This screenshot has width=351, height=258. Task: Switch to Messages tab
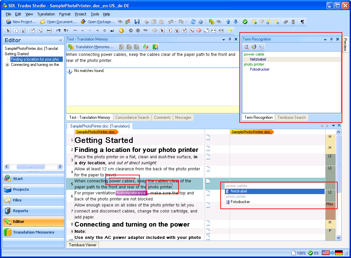(x=183, y=117)
